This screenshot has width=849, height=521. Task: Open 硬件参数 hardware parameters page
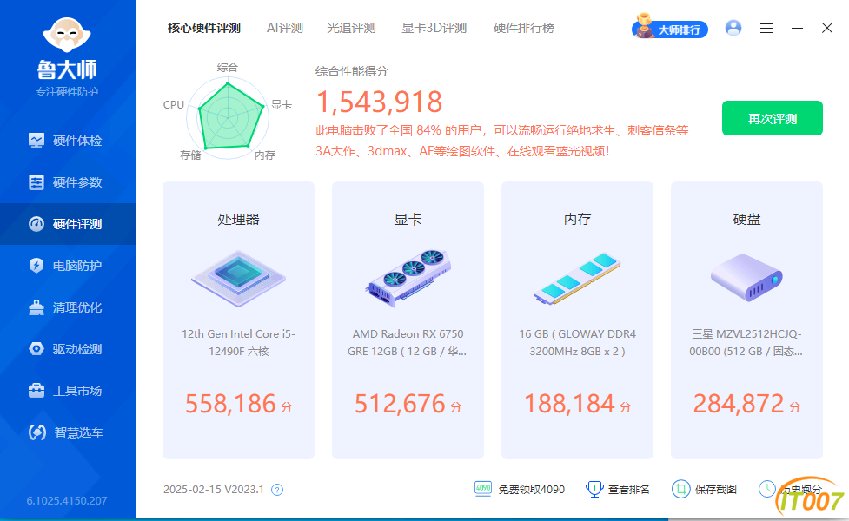coord(68,182)
